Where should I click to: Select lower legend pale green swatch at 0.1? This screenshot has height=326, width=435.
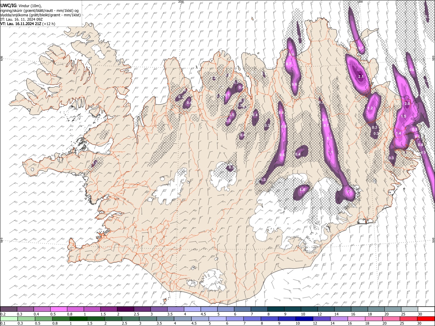8,319
